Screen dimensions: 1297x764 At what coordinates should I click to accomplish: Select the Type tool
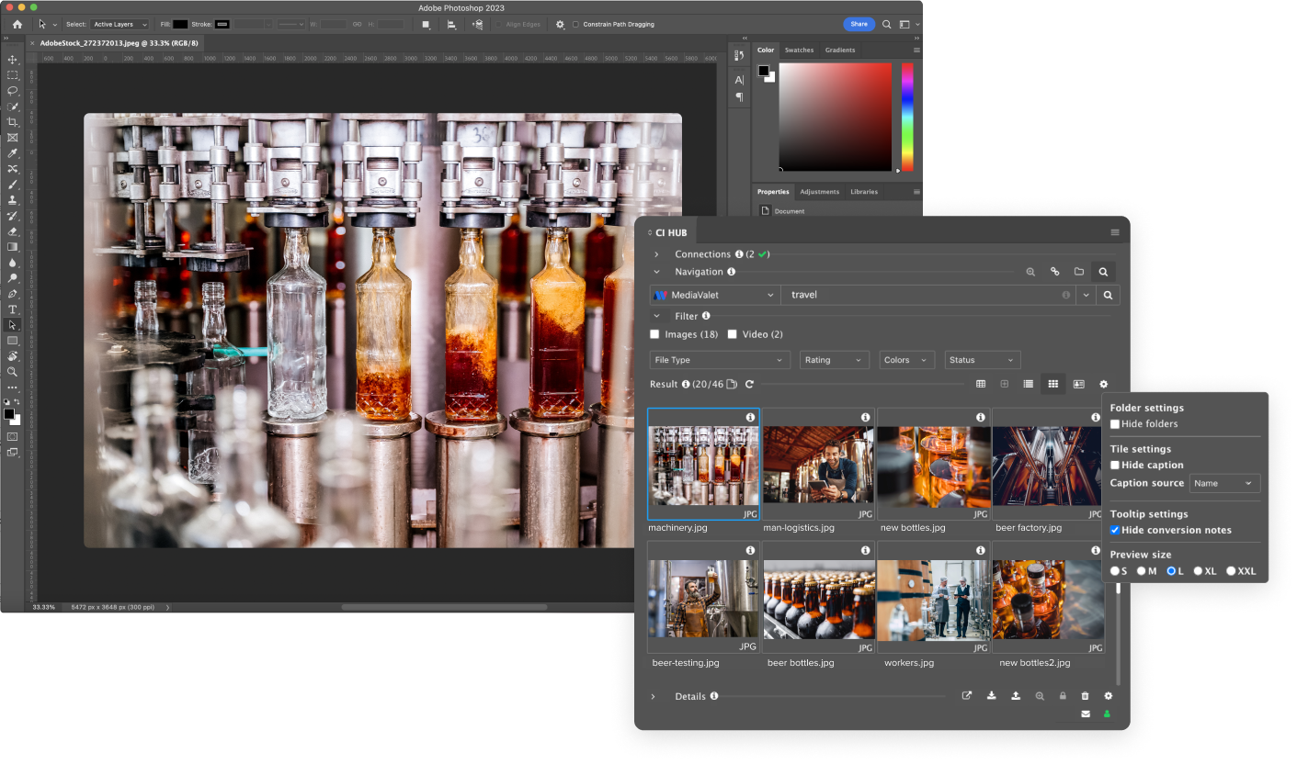click(13, 309)
